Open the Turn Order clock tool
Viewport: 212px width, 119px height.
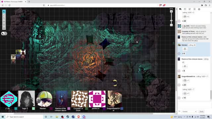click(x=4, y=25)
